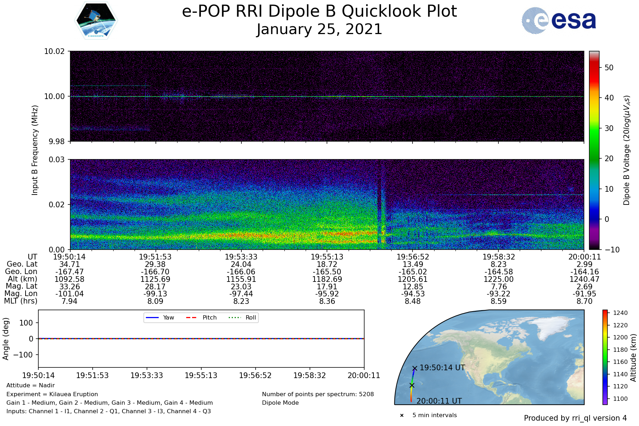This screenshot has width=639, height=426.
Task: Click the 'Input B Frequency (MHz)' axis label
Action: (x=35, y=150)
